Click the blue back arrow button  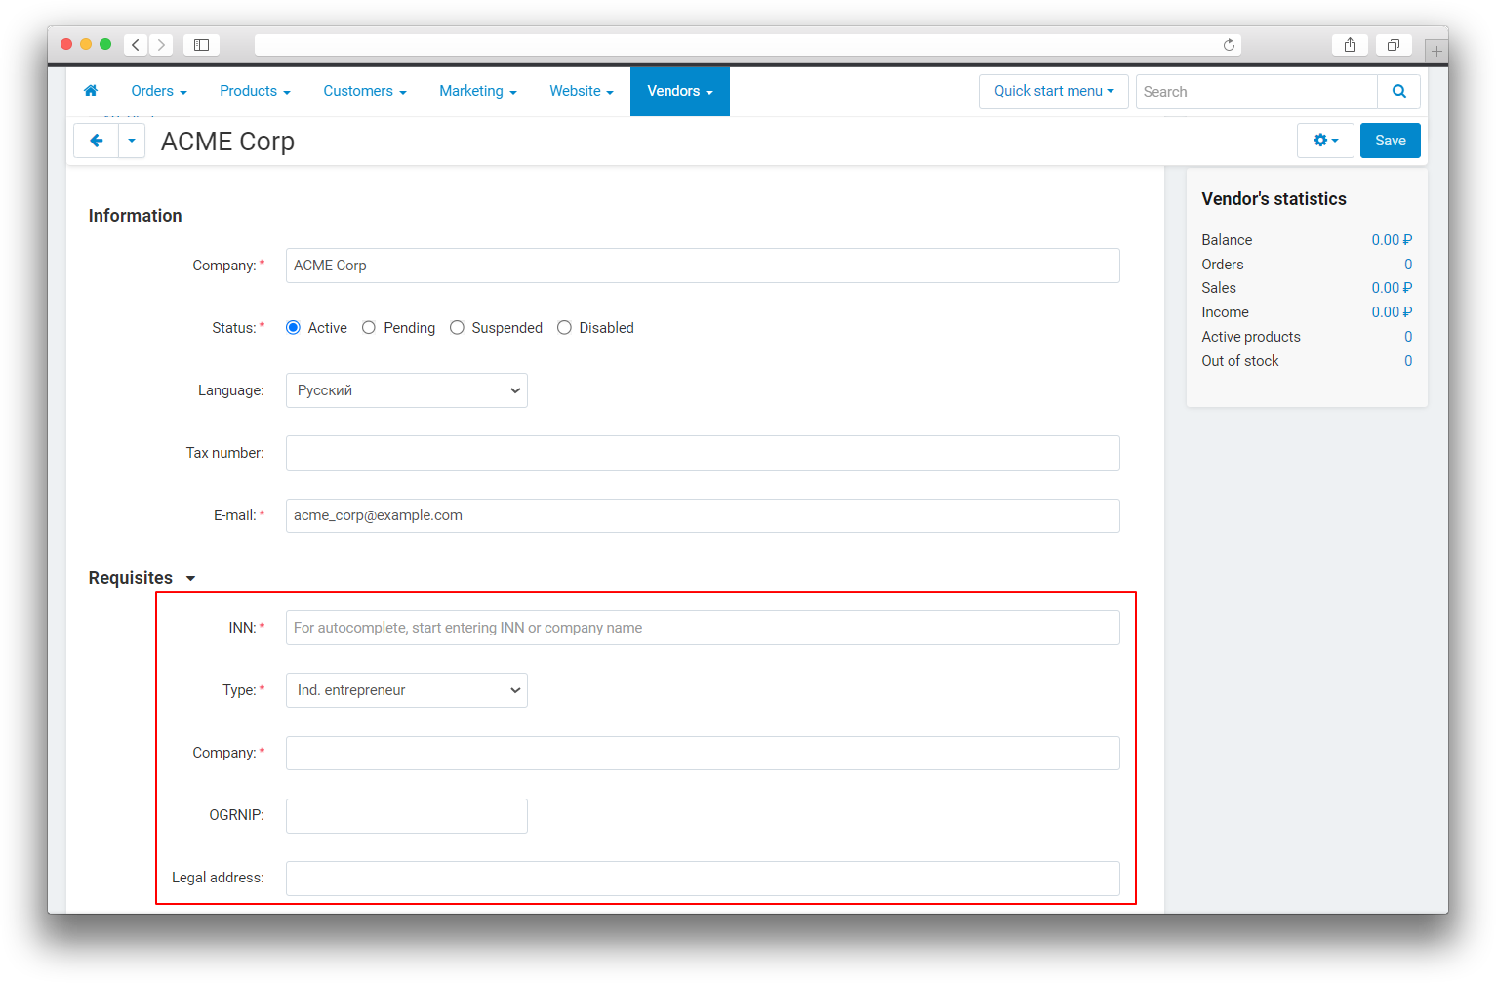(96, 141)
